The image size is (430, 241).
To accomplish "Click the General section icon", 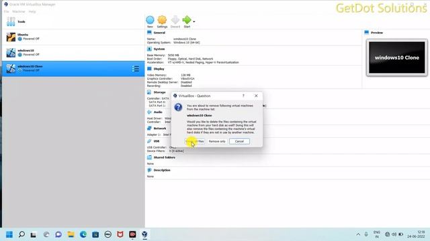I will pos(149,33).
